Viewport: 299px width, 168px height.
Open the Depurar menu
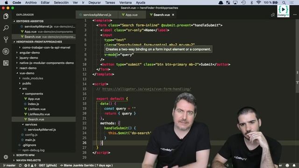(94, 2)
